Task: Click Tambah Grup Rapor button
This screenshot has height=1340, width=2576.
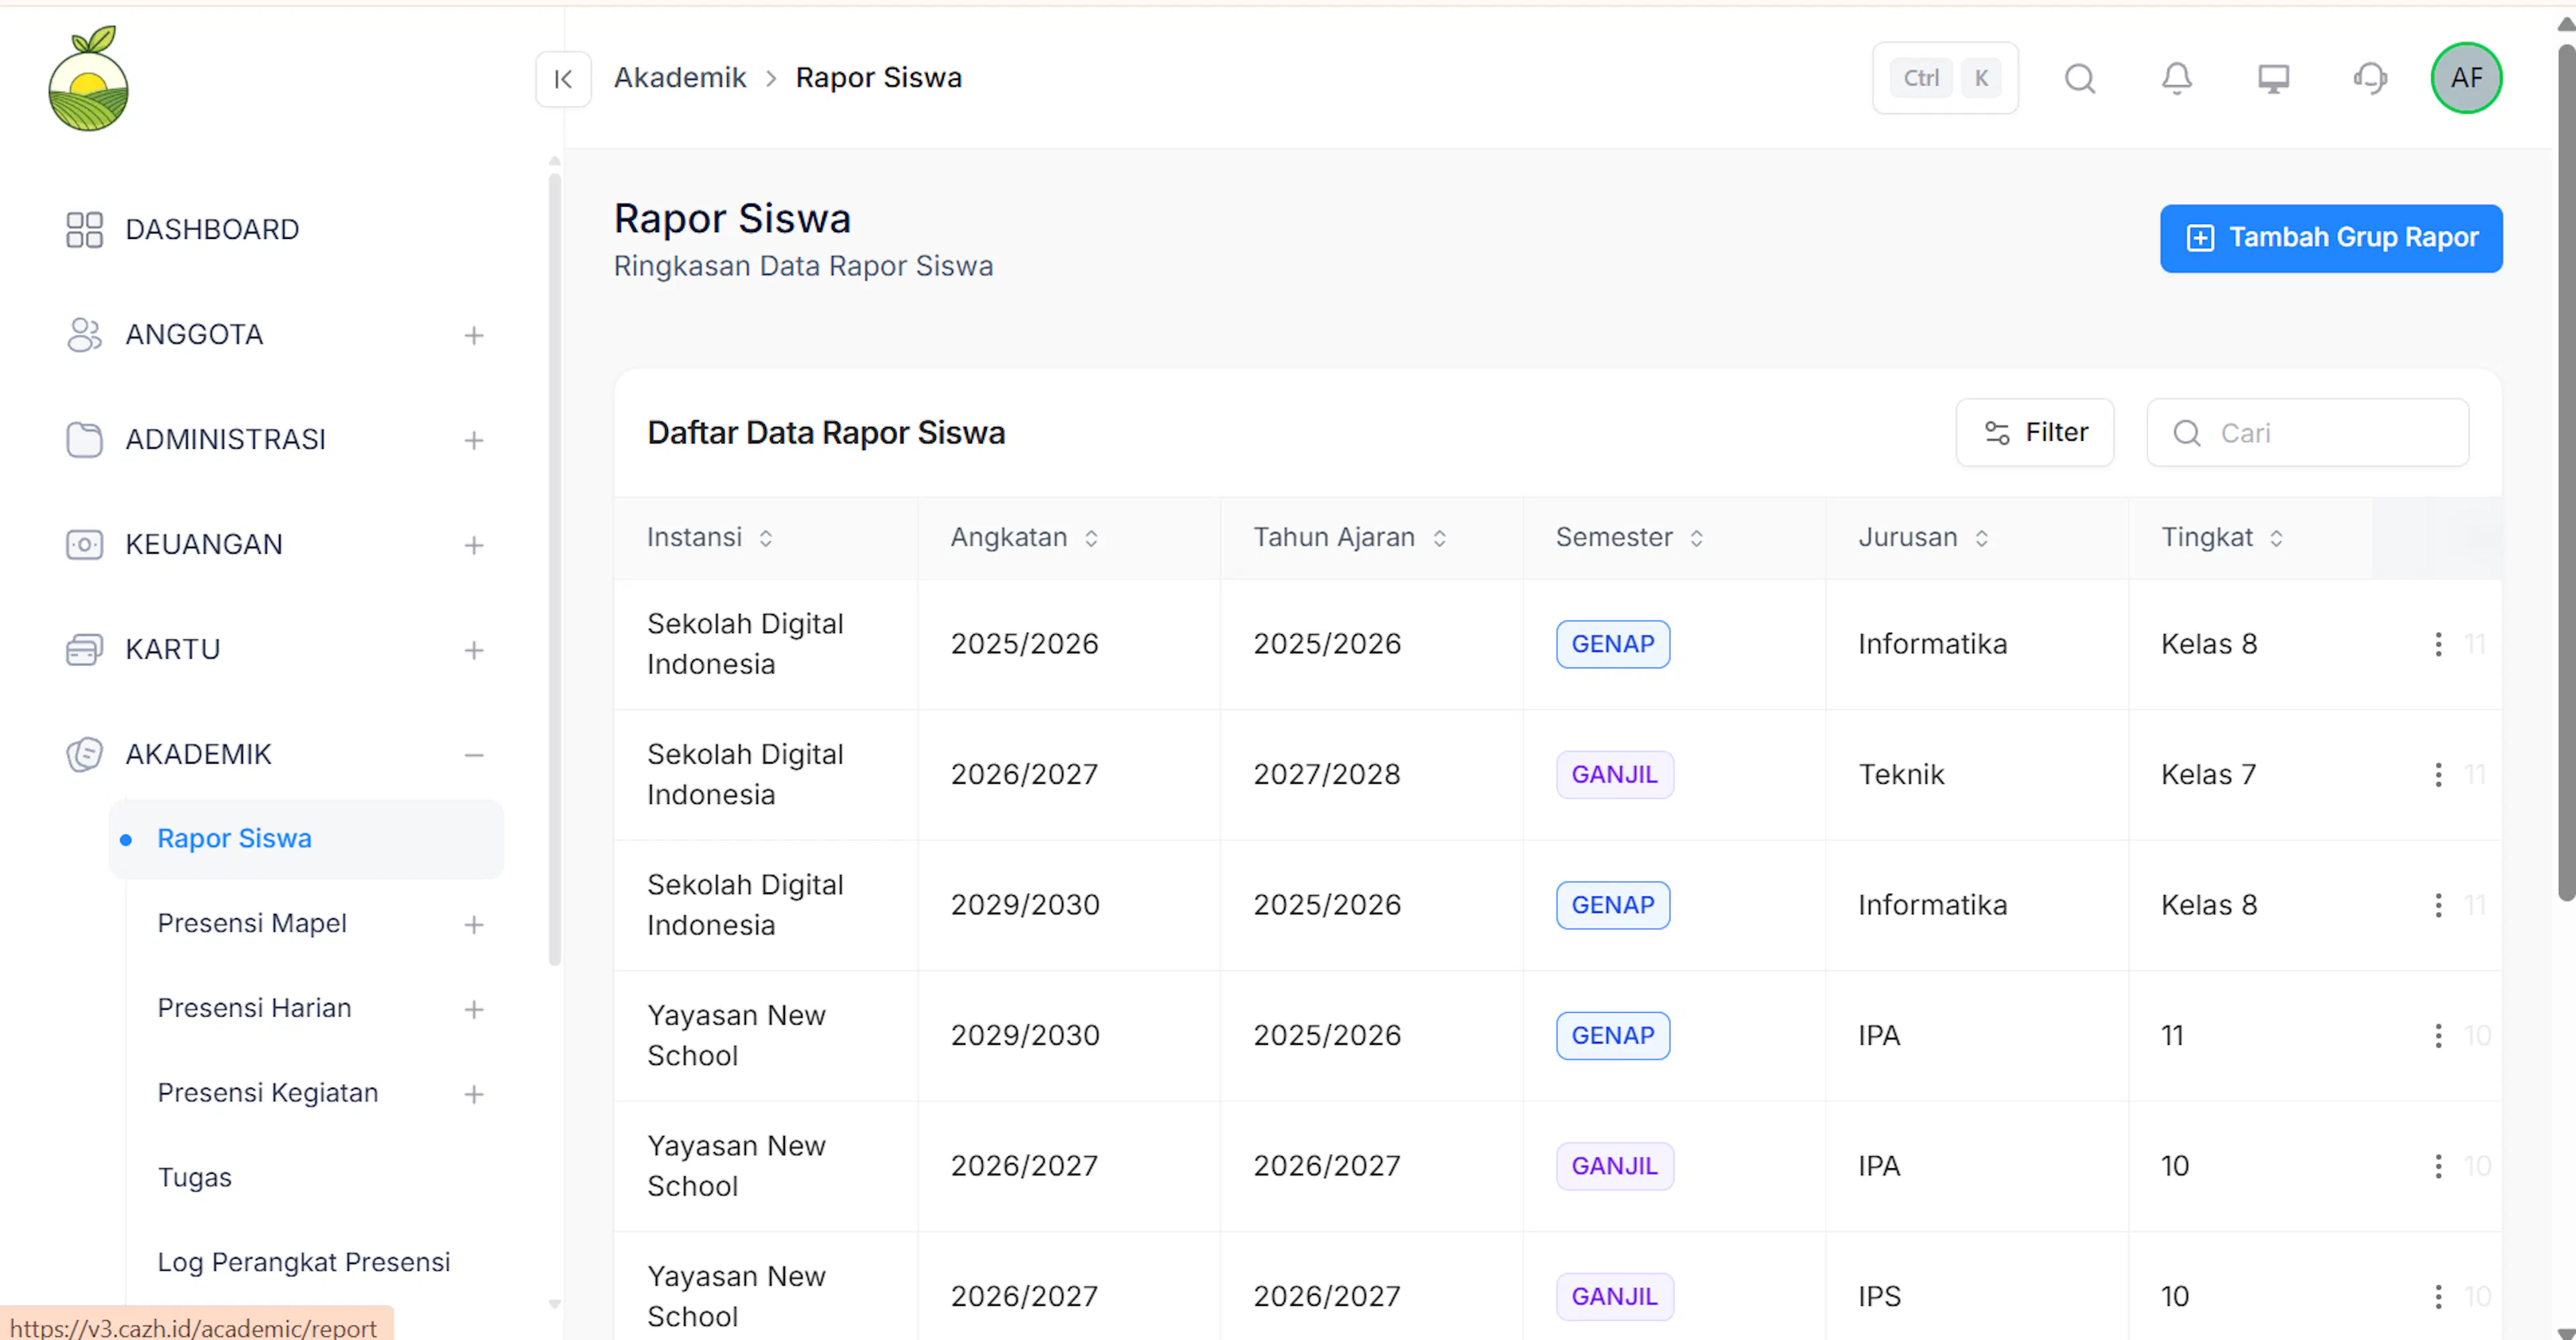Action: pos(2331,238)
